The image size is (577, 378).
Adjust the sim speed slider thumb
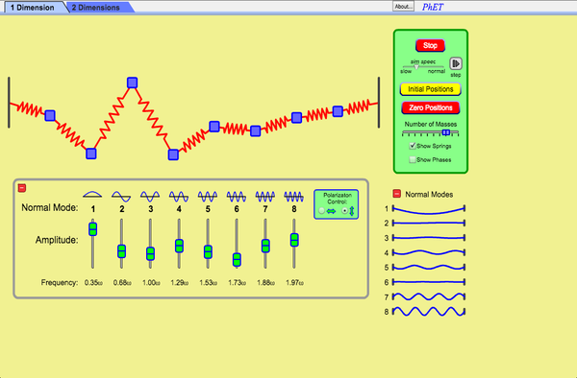(416, 67)
